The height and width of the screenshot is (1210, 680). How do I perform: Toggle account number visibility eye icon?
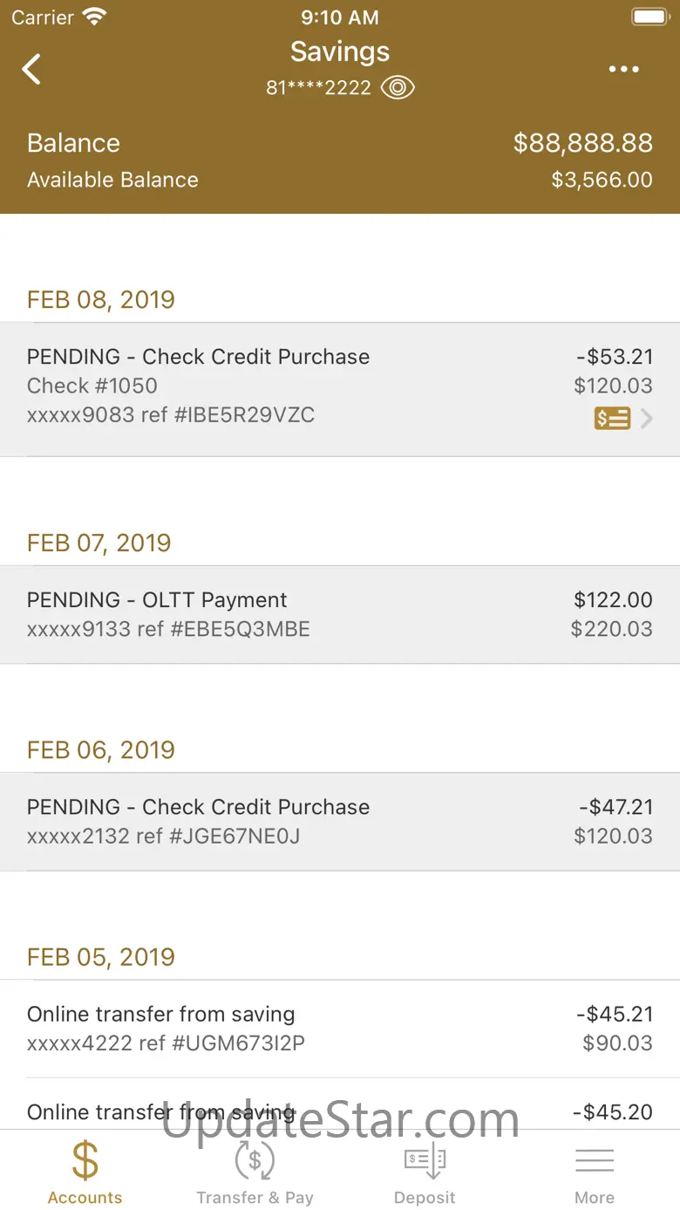[x=398, y=87]
